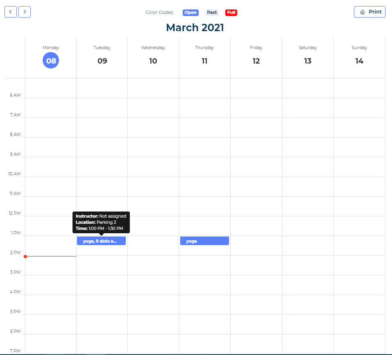392x355 pixels.
Task: Click the Time: 1:00 PM - 1:30 PM tooltip line
Action: pos(99,228)
